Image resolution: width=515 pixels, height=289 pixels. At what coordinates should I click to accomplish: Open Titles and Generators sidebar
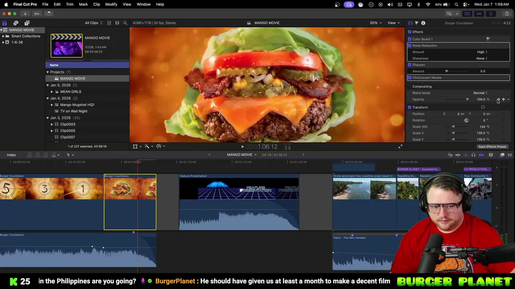coord(27,23)
